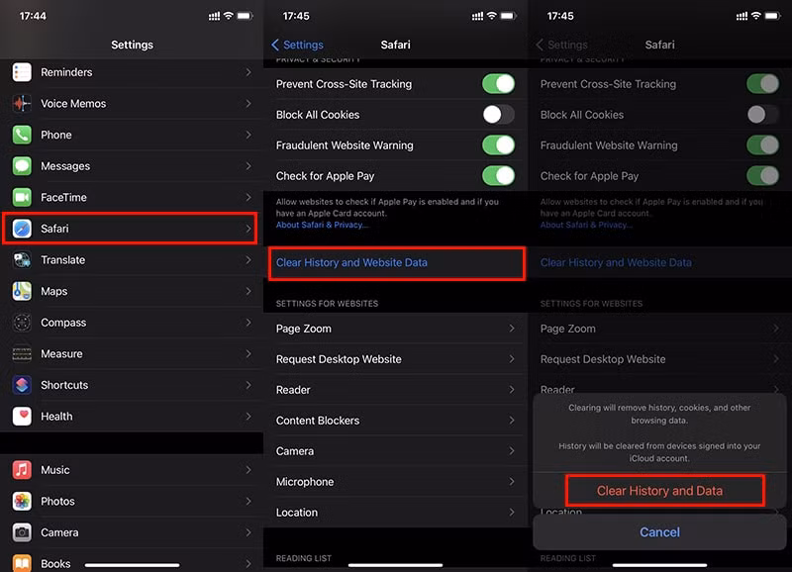
Task: Toggle dimmed Block All Cookies in right screen
Action: click(x=762, y=115)
